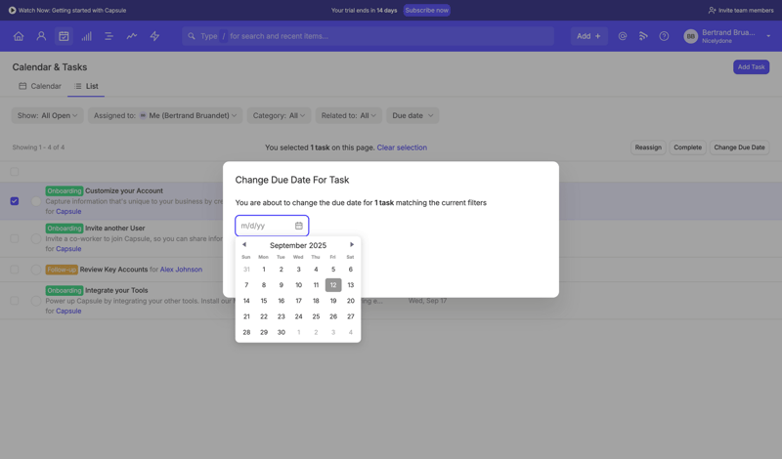Pick September 1 in the calendar
This screenshot has height=459, width=782.
coord(264,270)
